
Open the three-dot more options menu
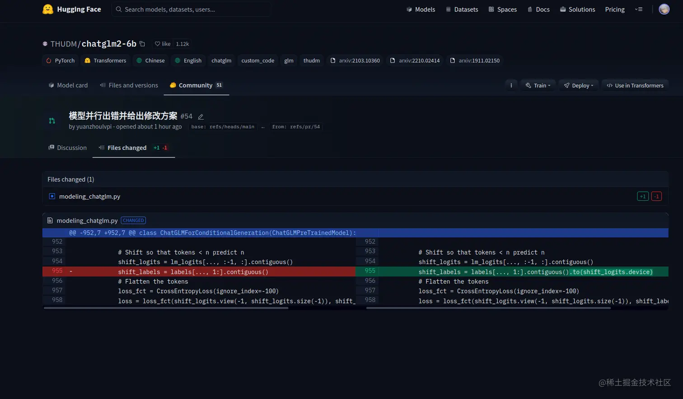(x=511, y=85)
